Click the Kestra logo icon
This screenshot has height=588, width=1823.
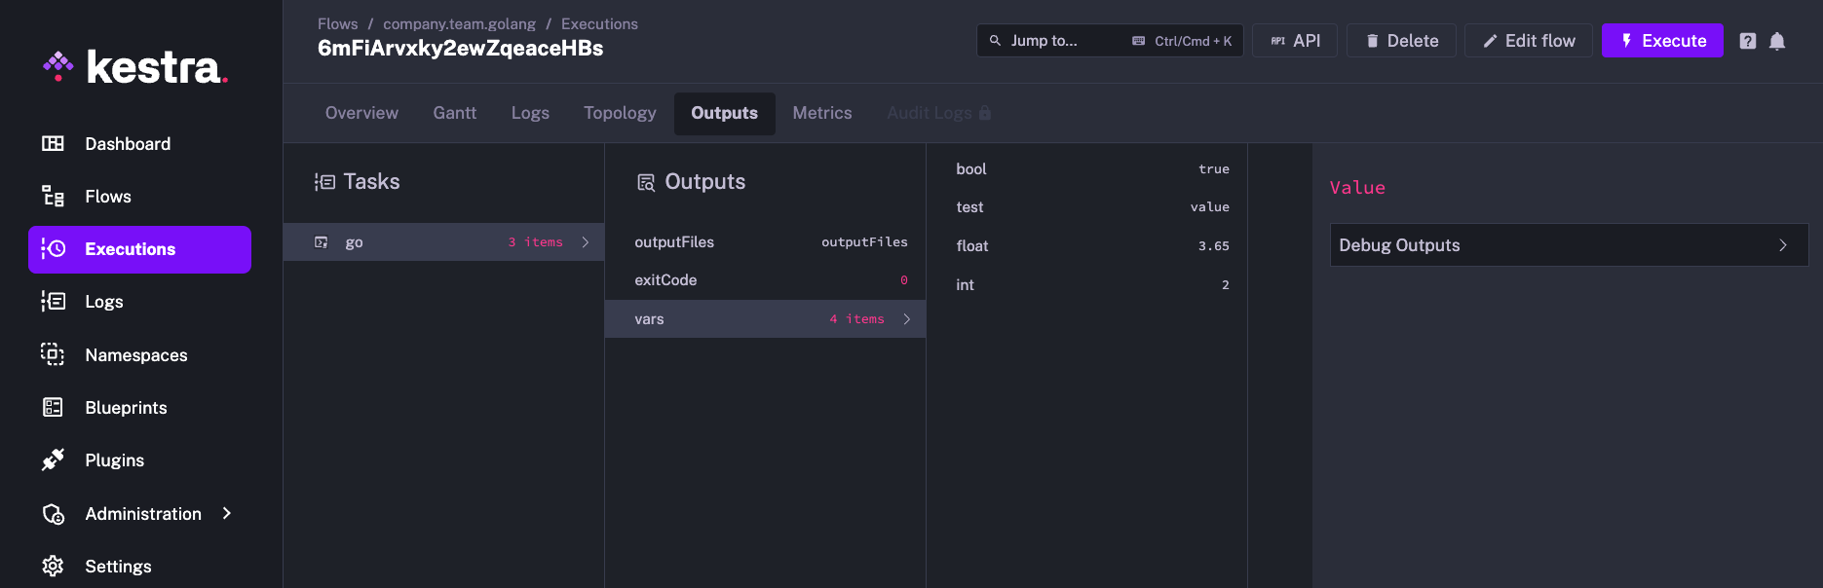click(58, 66)
